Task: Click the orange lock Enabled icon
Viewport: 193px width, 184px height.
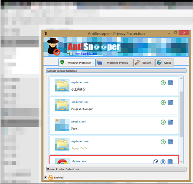Action: click(51, 177)
